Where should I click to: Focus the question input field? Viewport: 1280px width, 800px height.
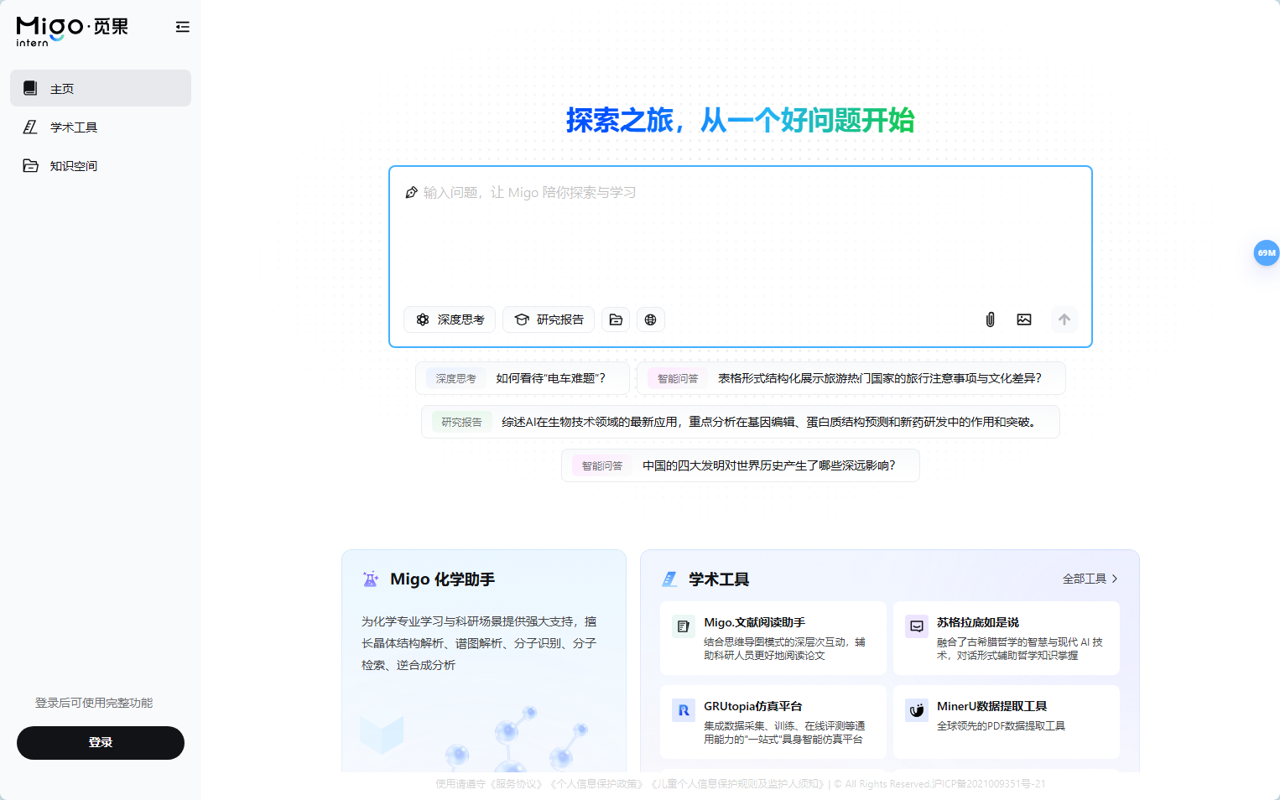tap(741, 236)
